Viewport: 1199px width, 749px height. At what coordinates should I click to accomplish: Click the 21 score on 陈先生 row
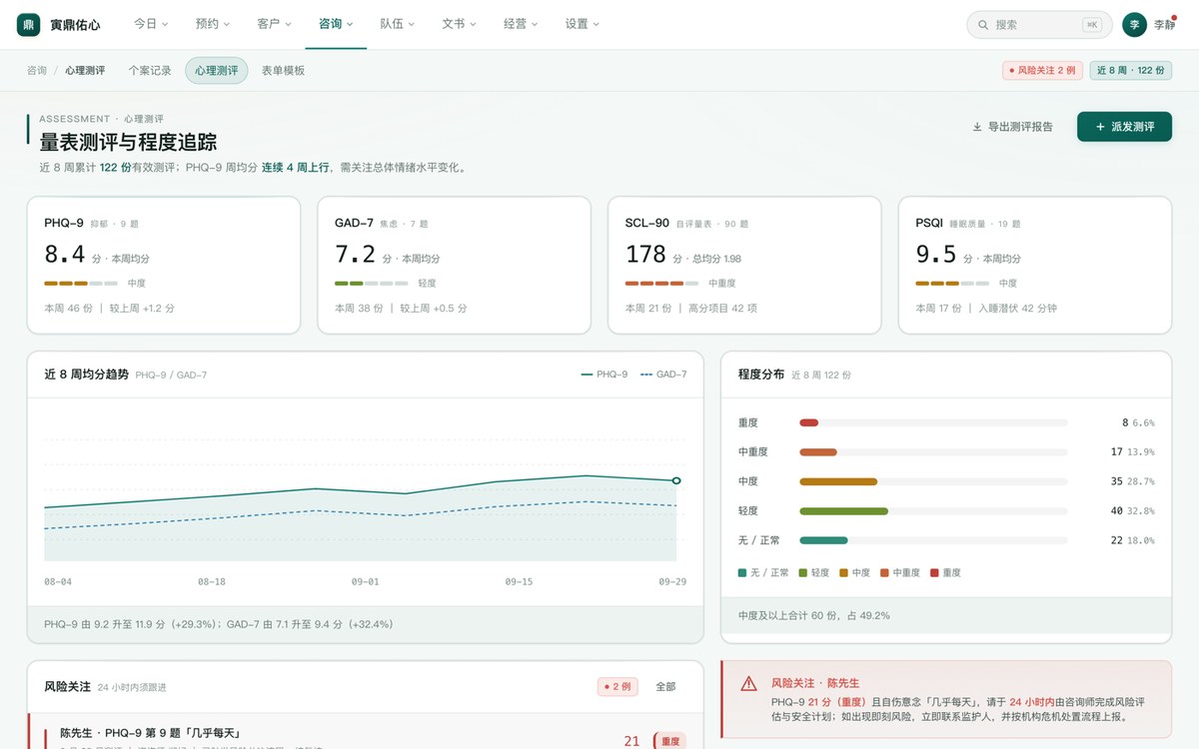pos(631,741)
